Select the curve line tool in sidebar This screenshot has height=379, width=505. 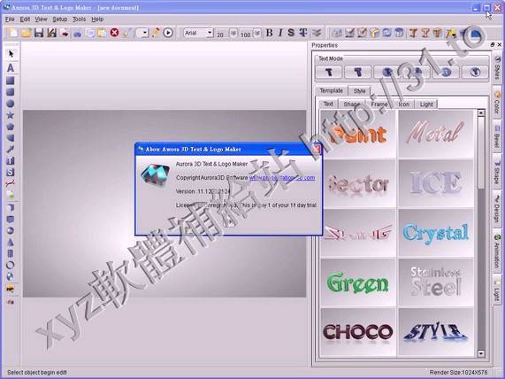click(x=11, y=183)
